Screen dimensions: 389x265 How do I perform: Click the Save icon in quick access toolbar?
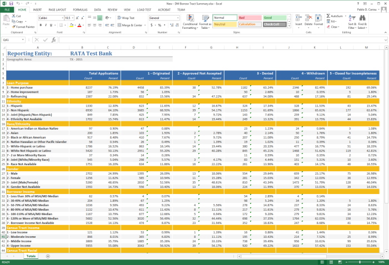pos(11,3)
